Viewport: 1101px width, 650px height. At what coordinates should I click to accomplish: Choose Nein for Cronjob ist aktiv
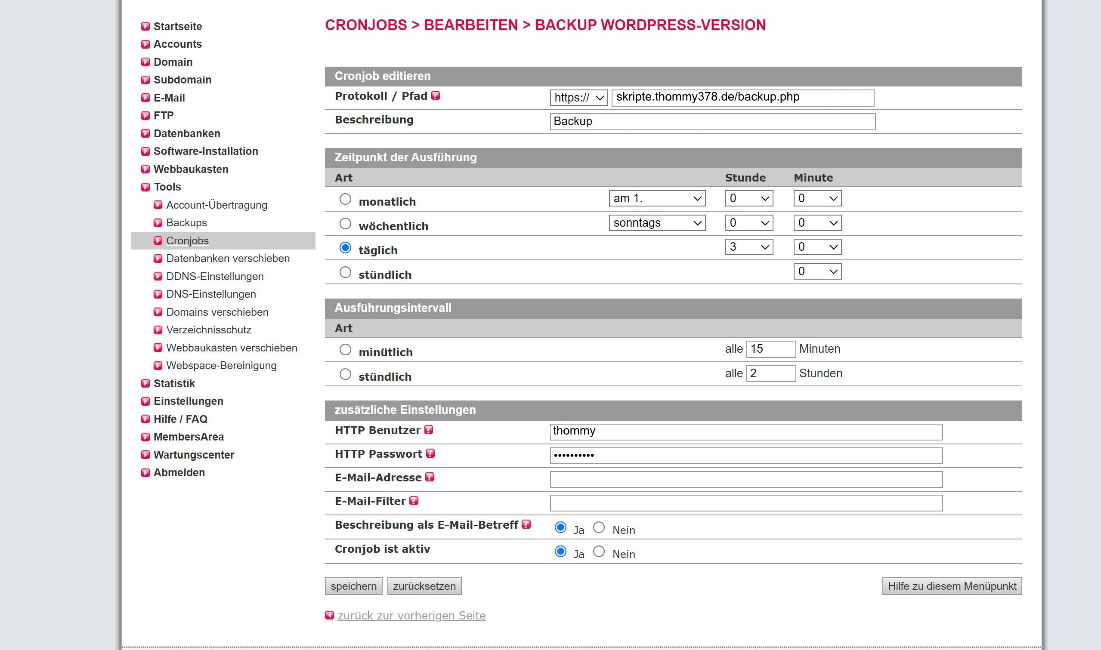pyautogui.click(x=599, y=551)
